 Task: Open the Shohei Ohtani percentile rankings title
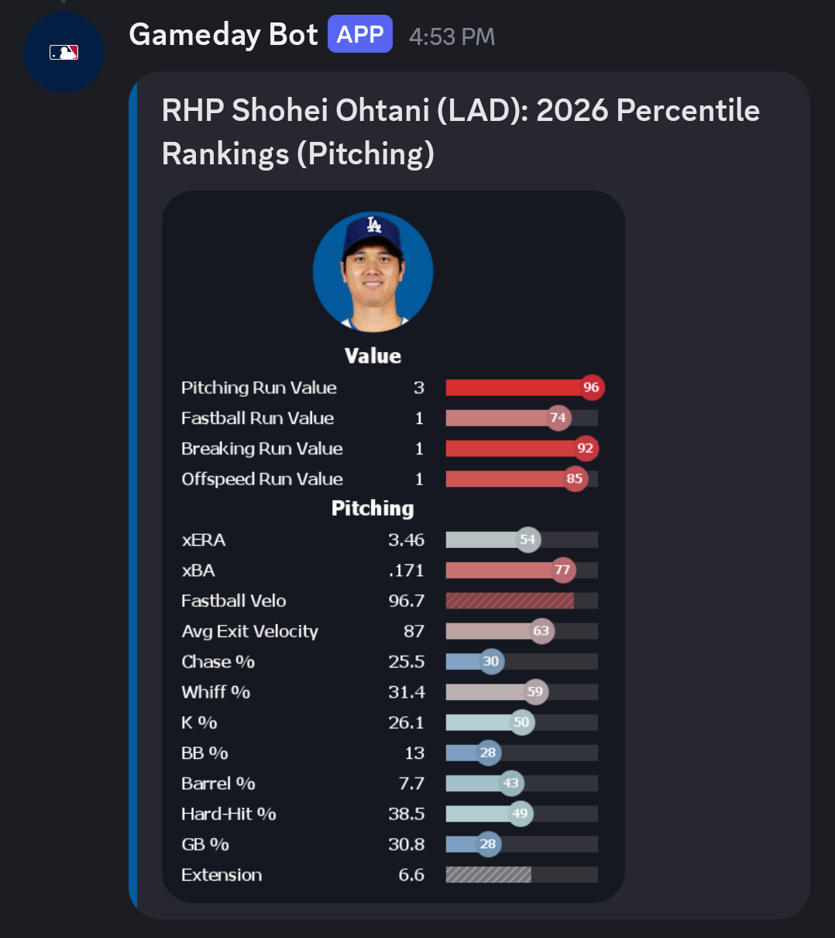(461, 133)
